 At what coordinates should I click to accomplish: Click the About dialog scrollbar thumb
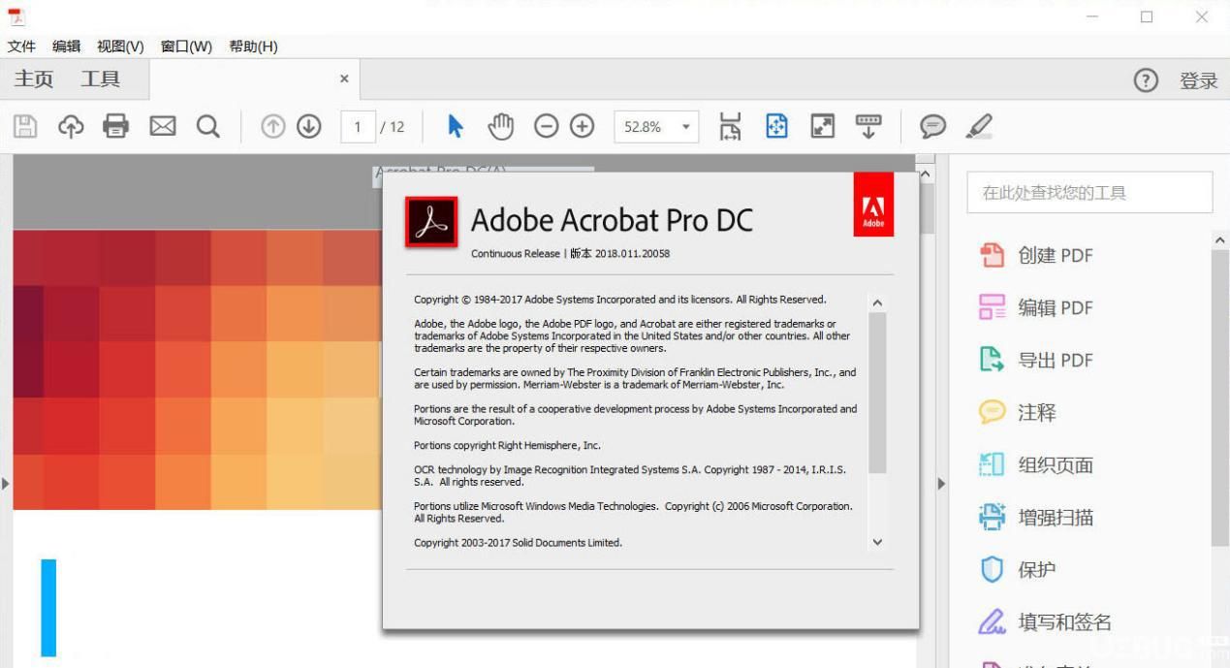pyautogui.click(x=877, y=393)
